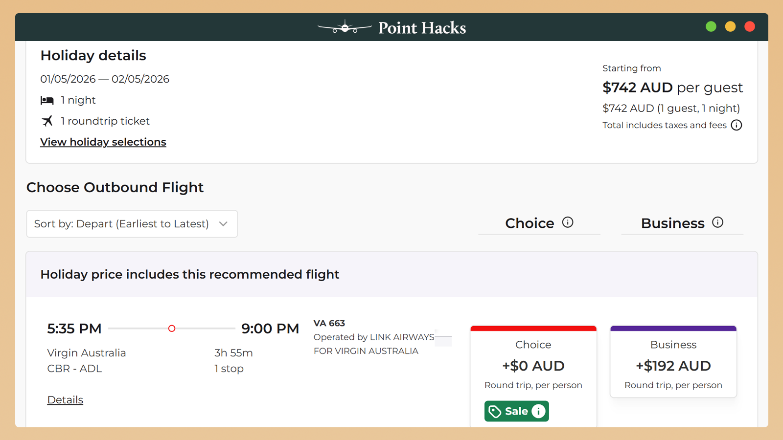Open flight Details link
The height and width of the screenshot is (440, 783).
65,400
